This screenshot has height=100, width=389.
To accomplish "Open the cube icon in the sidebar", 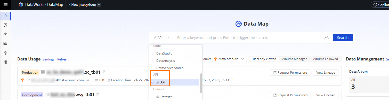I will pos(5,53).
